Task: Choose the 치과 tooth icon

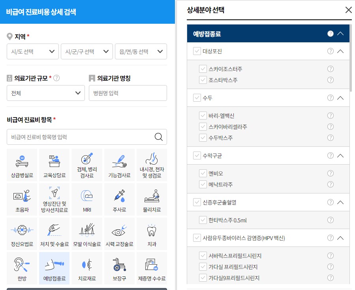Action: point(152,234)
